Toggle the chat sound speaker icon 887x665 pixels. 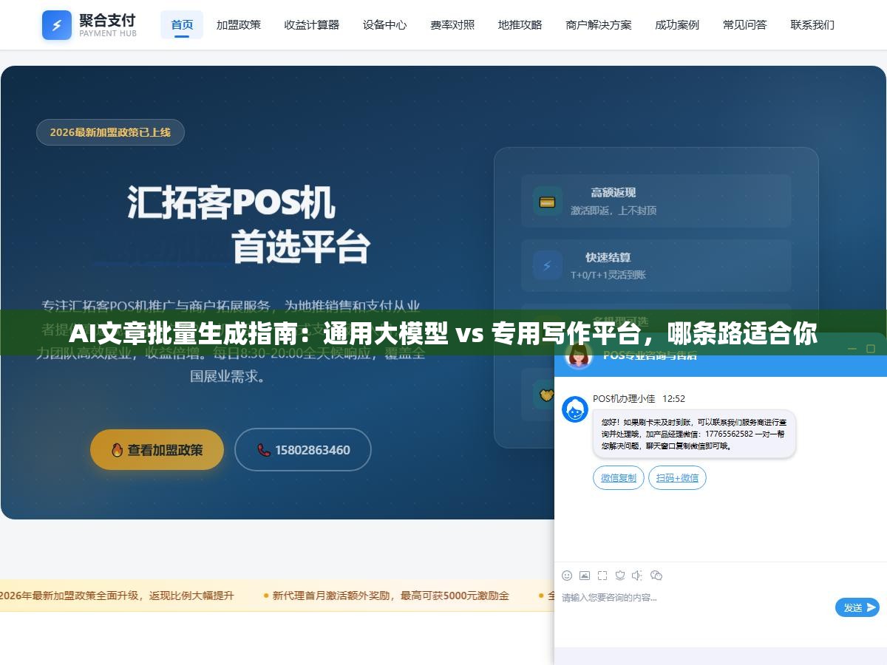(637, 576)
